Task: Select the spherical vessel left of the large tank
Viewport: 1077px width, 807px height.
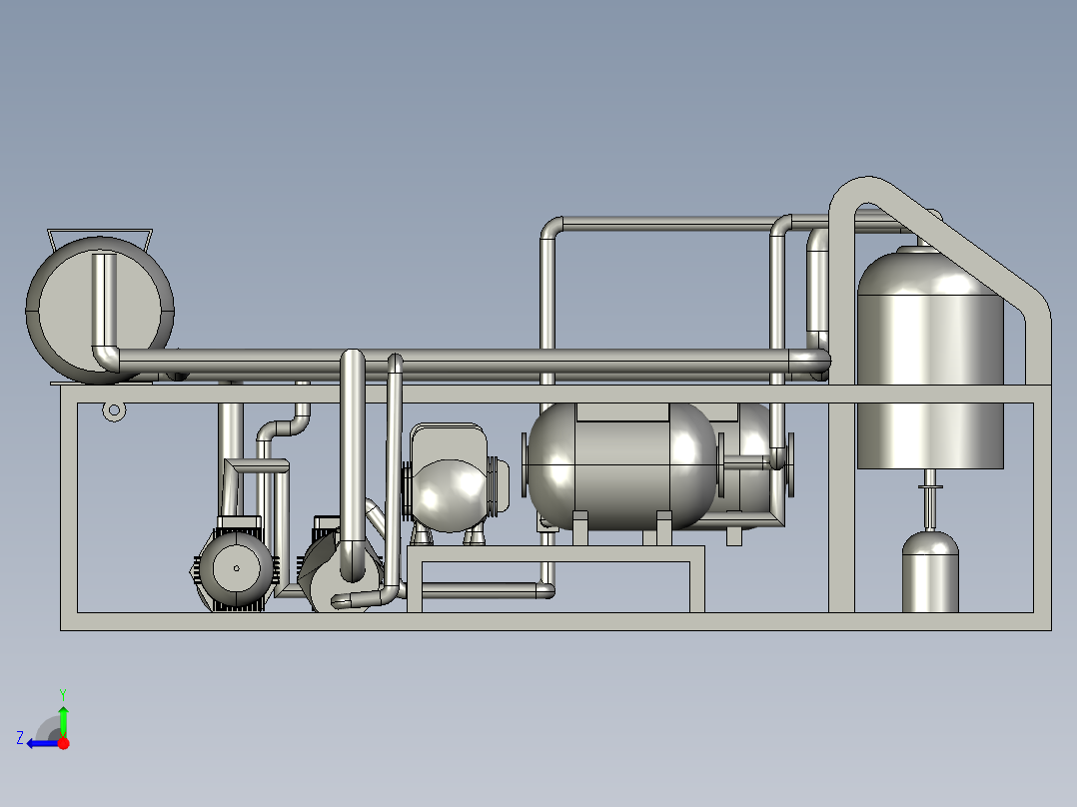Action: tap(448, 494)
